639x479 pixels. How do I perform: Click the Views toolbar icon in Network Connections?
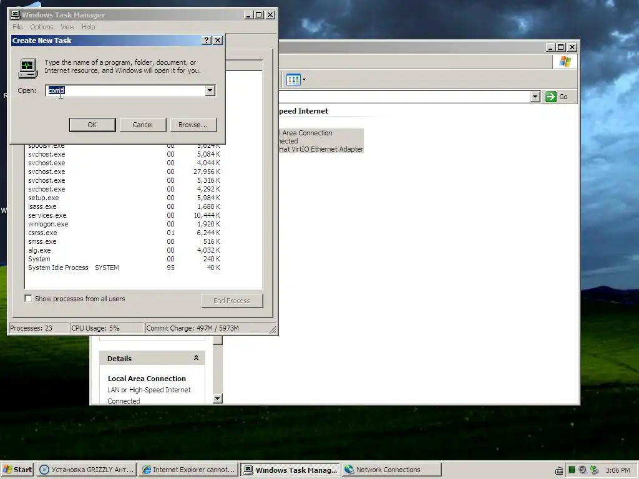(293, 79)
